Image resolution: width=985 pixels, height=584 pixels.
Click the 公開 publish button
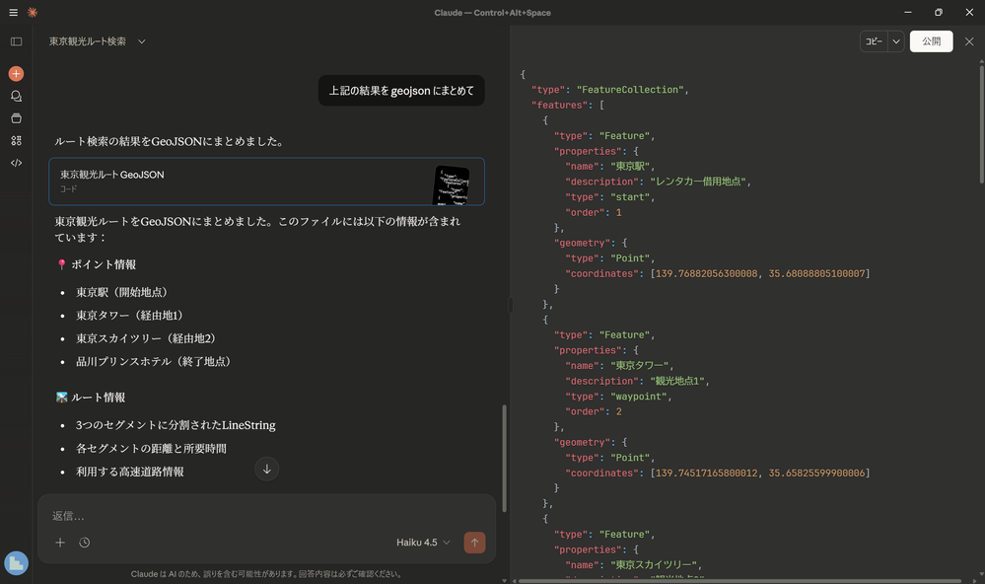coord(931,41)
